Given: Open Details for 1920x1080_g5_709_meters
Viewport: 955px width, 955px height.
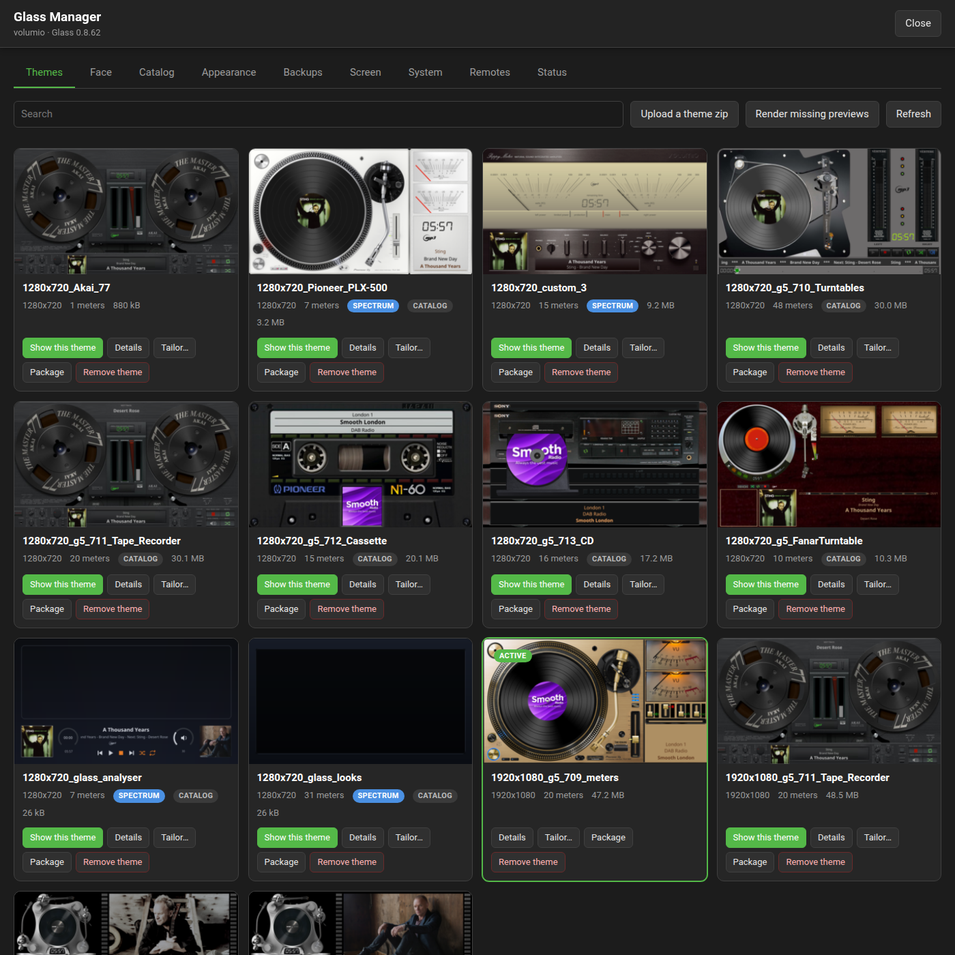Looking at the screenshot, I should (512, 838).
